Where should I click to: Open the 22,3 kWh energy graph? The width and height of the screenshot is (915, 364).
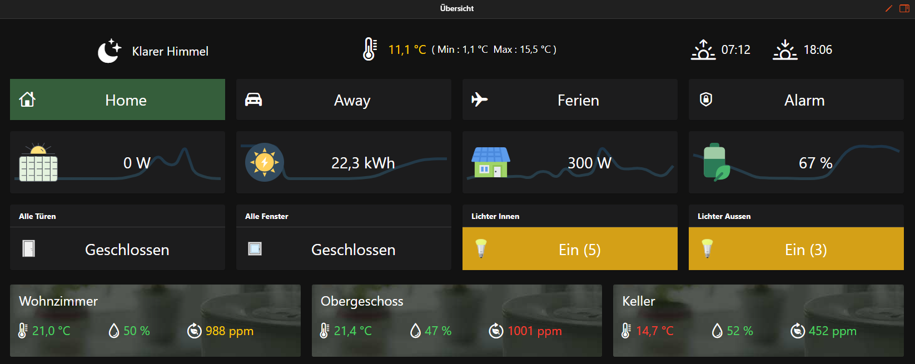point(344,162)
